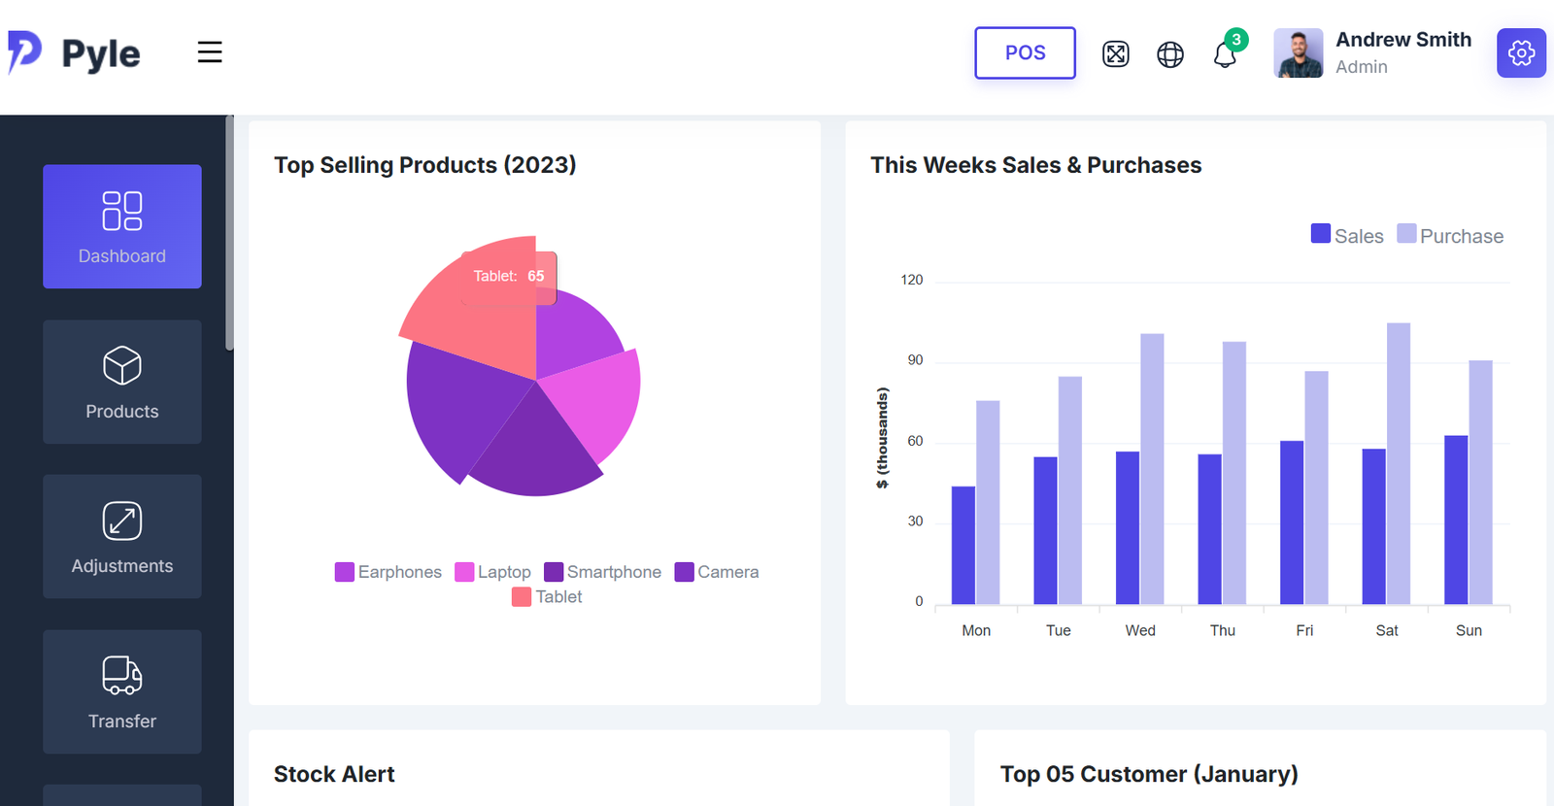
Task: Hide the Laptop pie legend entry
Action: (x=493, y=572)
